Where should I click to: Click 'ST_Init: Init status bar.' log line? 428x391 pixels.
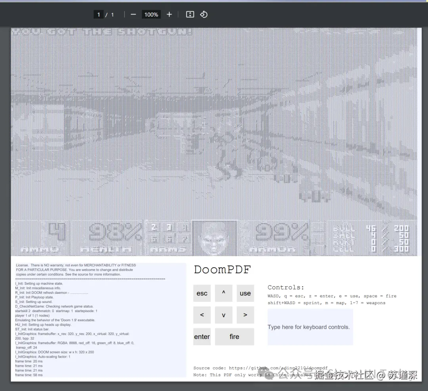pos(32,329)
